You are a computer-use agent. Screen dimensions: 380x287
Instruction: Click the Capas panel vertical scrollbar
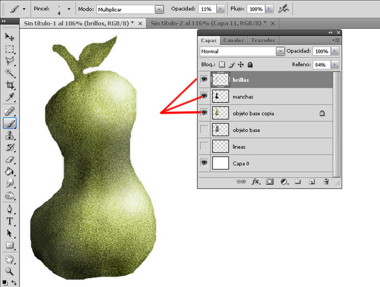coord(337,124)
